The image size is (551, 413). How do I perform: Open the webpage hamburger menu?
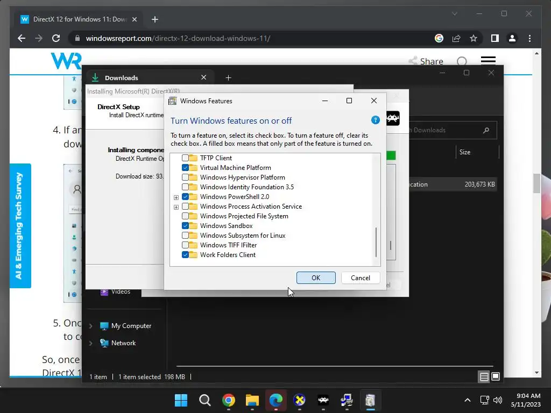(488, 60)
